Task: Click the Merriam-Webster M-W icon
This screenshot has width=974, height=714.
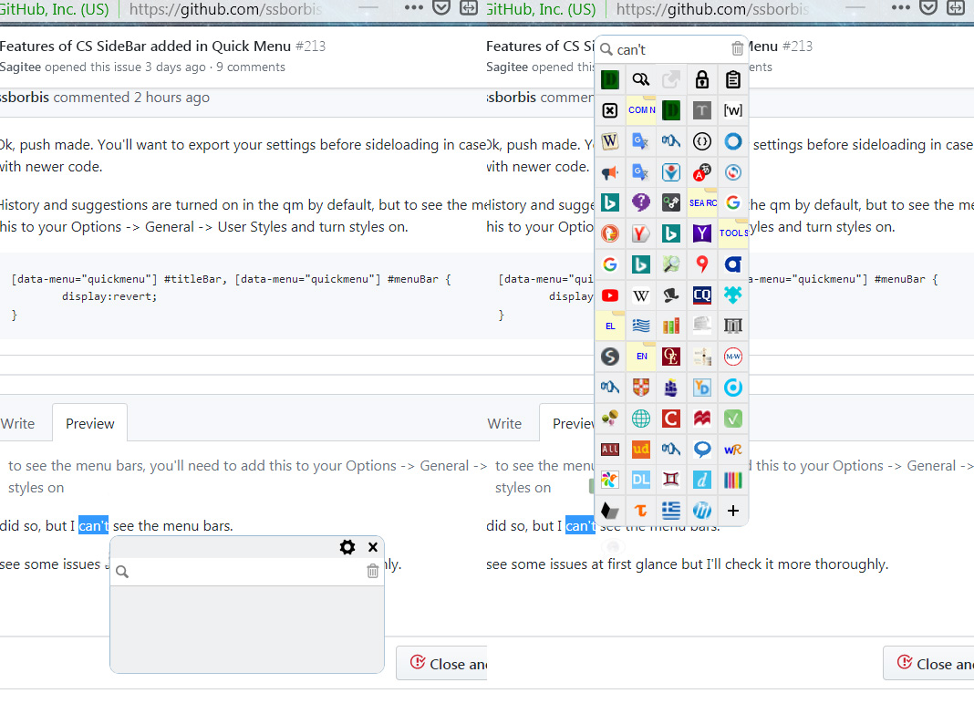Action: point(733,357)
